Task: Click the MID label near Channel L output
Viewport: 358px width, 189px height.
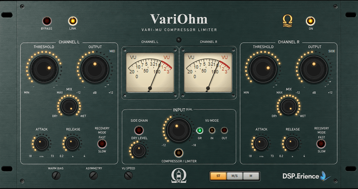Action: pyautogui.click(x=112, y=51)
